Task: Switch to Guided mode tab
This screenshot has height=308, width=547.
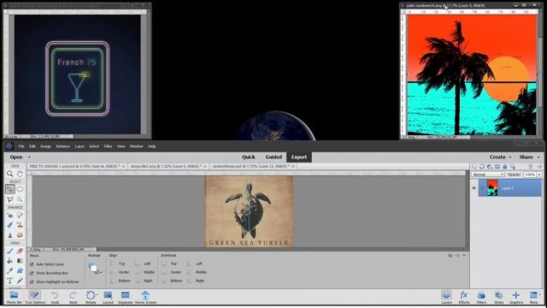Action: coord(273,157)
